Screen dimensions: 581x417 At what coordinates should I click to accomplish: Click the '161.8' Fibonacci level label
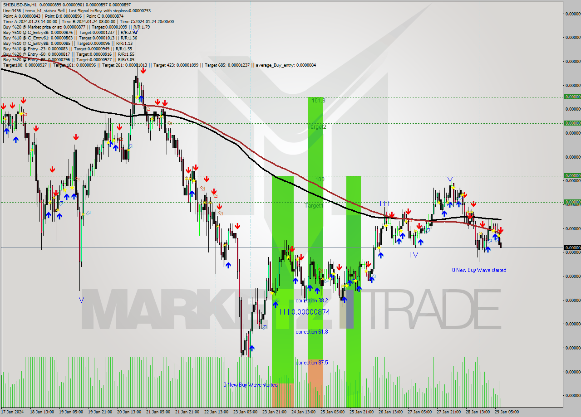pyautogui.click(x=318, y=100)
